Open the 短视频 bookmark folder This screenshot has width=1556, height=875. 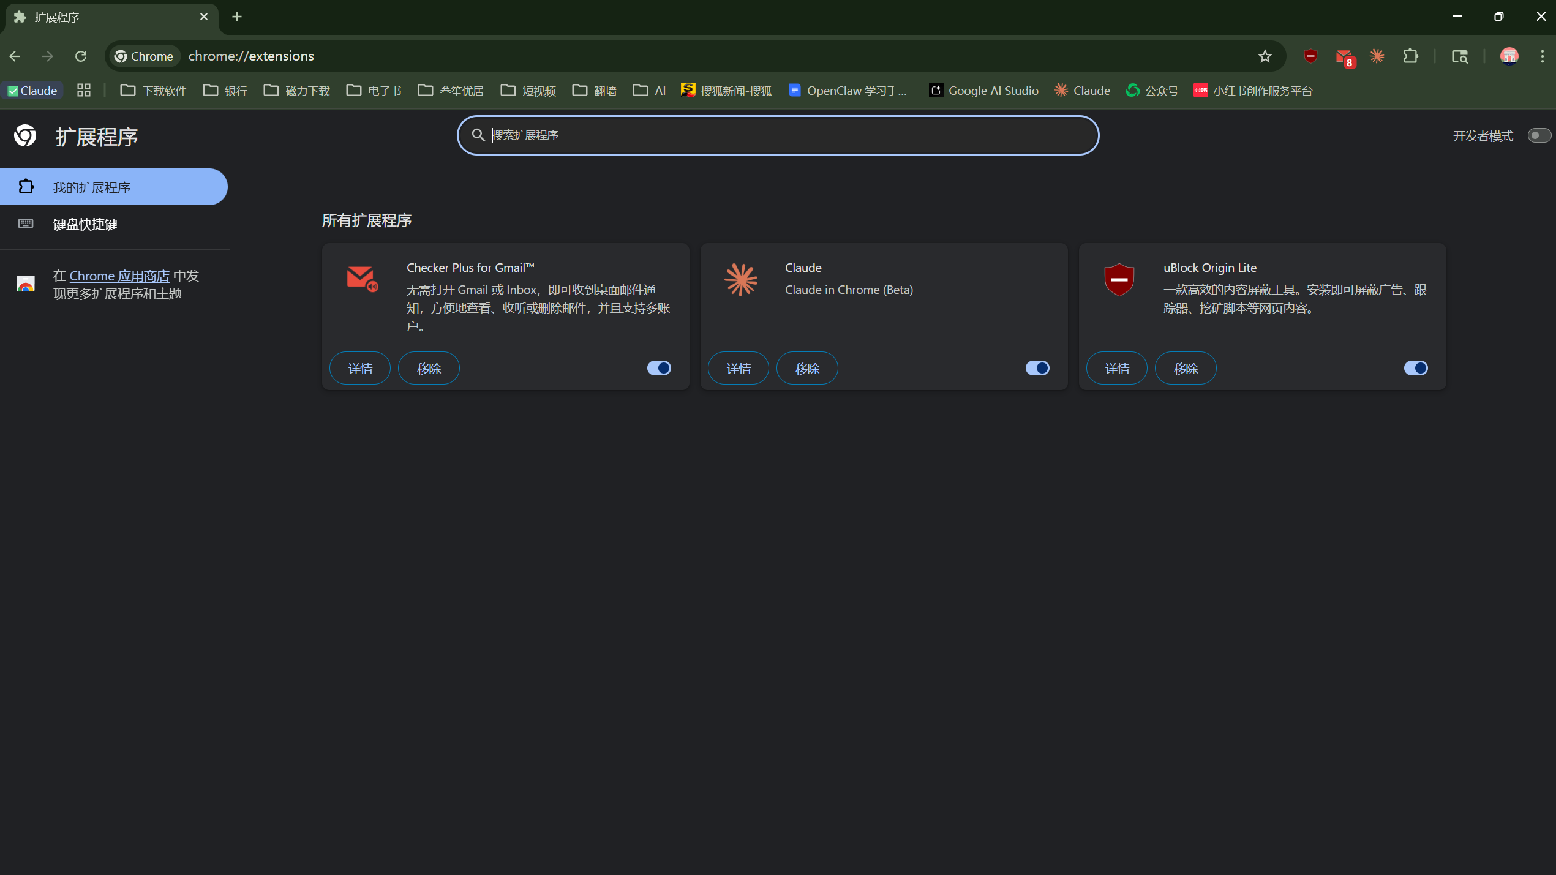(x=528, y=91)
